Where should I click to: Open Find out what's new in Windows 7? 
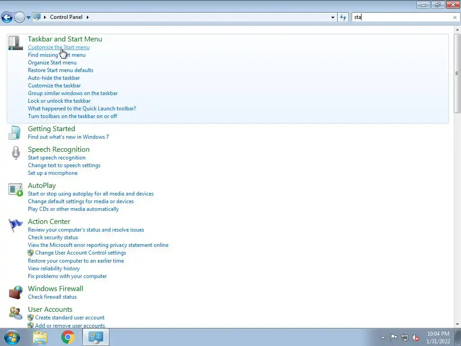click(x=68, y=137)
